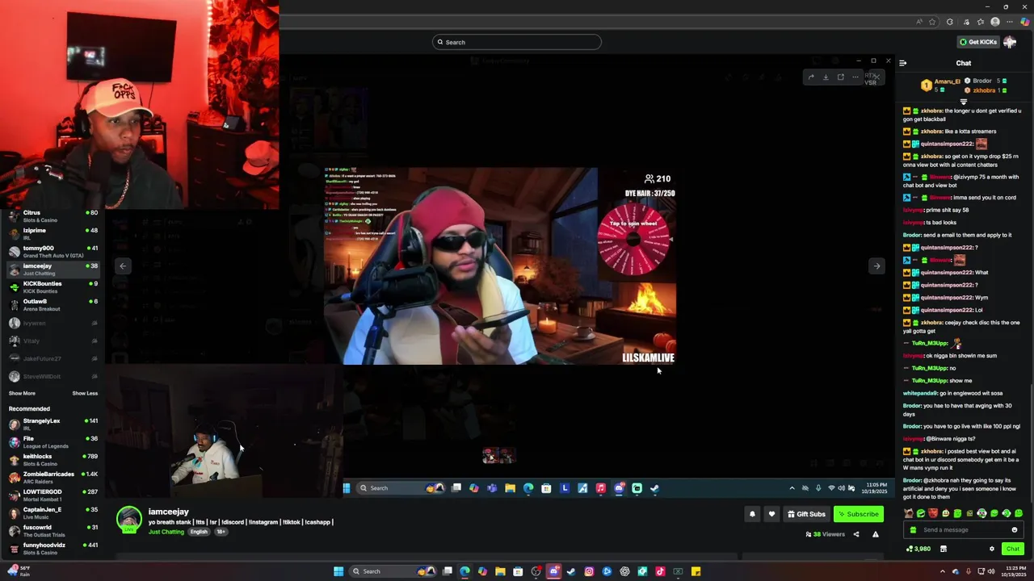The height and width of the screenshot is (581, 1034).
Task: Open recommended channel CaptainJen_E
Action: 53,513
